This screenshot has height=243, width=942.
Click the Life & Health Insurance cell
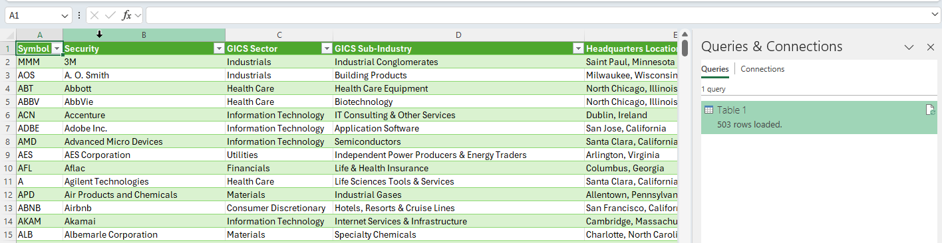458,168
